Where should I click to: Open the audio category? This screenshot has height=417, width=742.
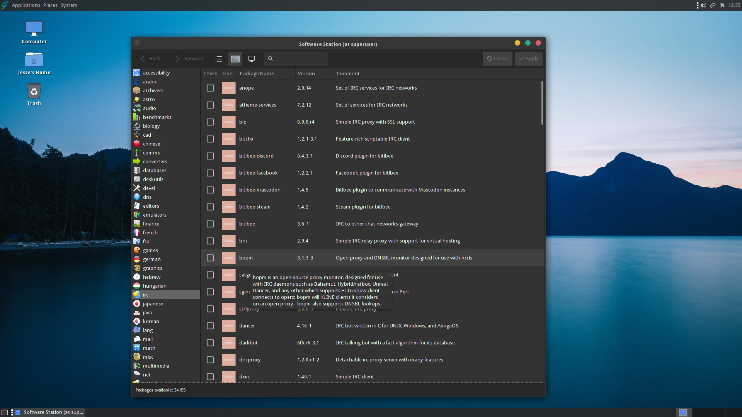[x=166, y=108]
